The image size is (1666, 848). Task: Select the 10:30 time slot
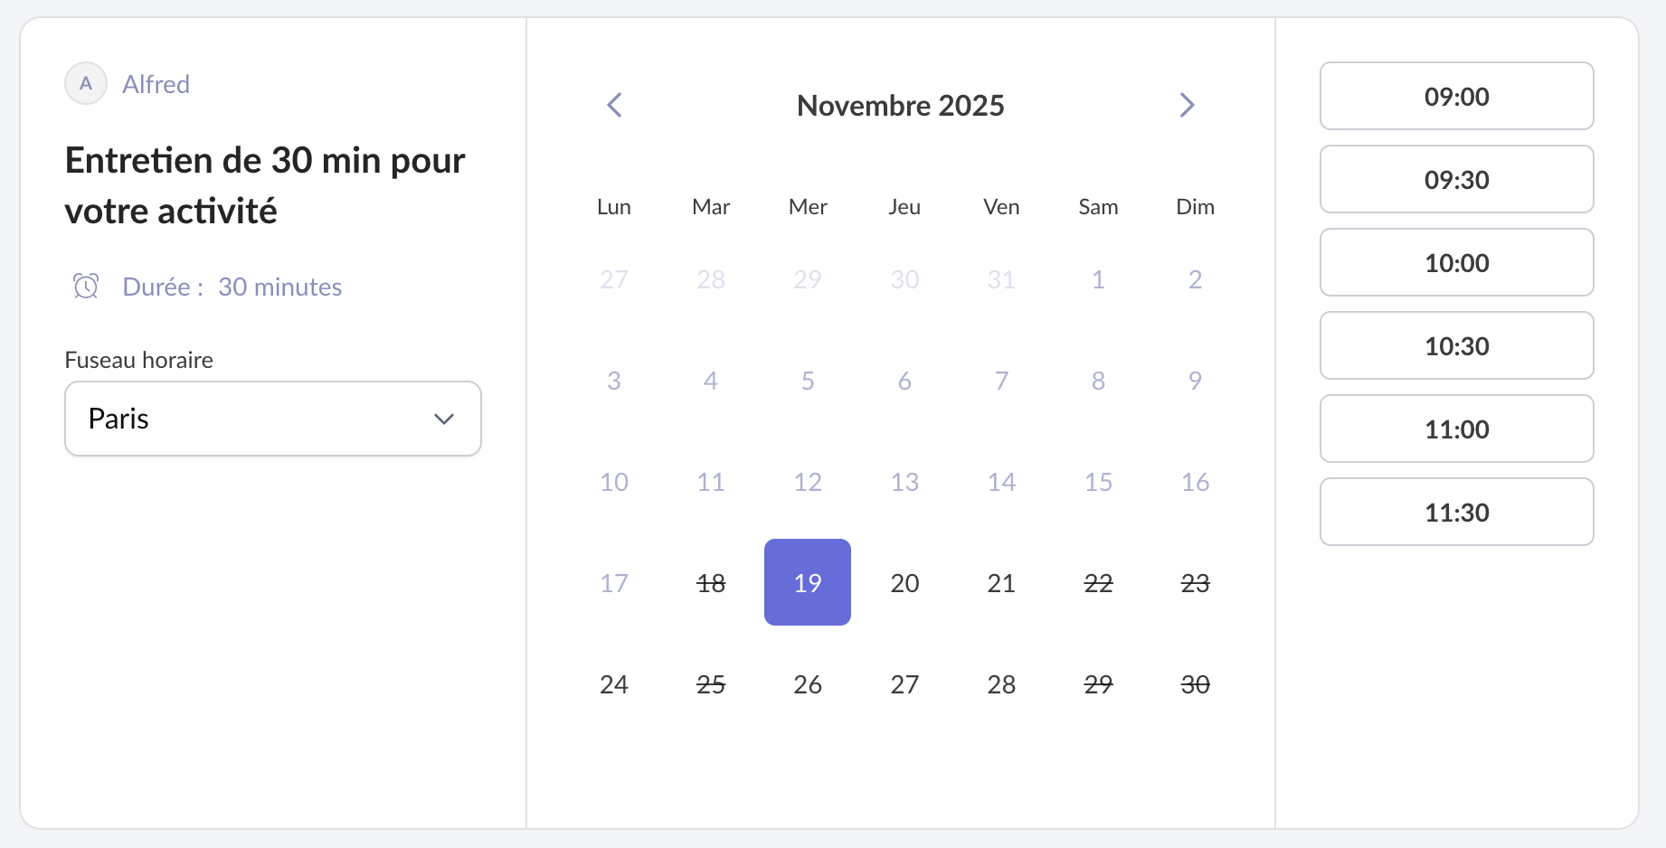coord(1456,346)
